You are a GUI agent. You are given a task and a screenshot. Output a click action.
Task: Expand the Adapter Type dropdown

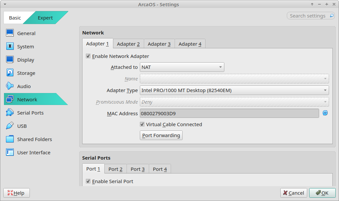(234, 90)
